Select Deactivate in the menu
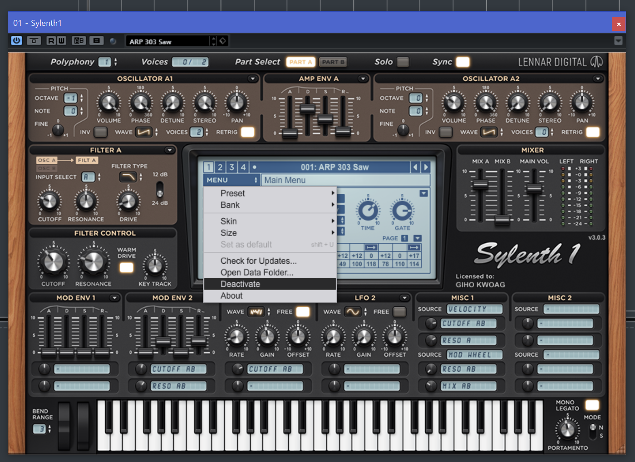Image resolution: width=635 pixels, height=462 pixels. [270, 284]
